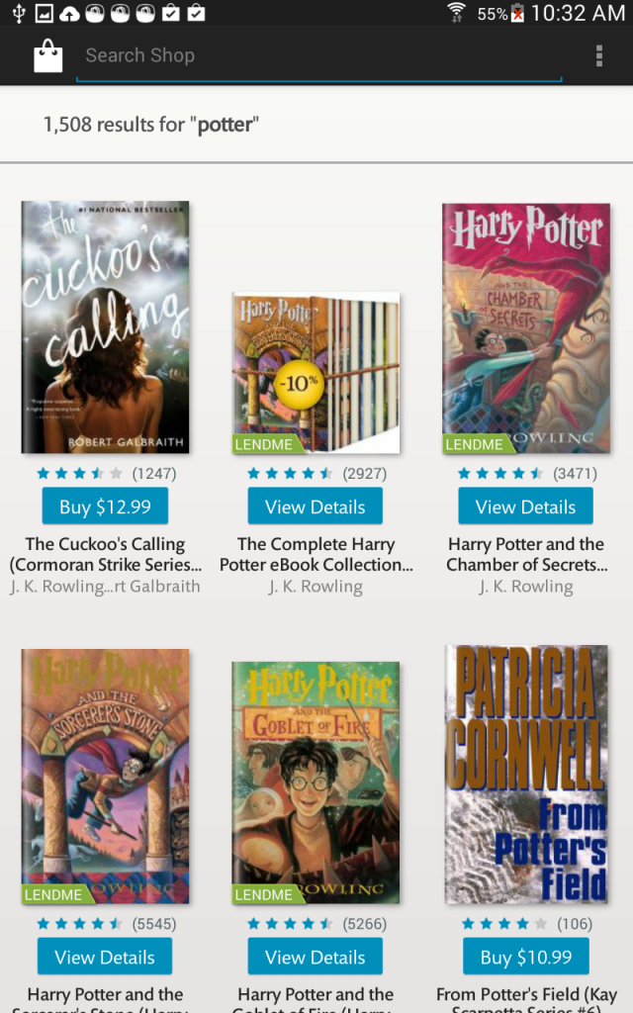Buy The Cuckoo's Calling for $12.99
Screen dimensions: 633x1013
tap(105, 506)
